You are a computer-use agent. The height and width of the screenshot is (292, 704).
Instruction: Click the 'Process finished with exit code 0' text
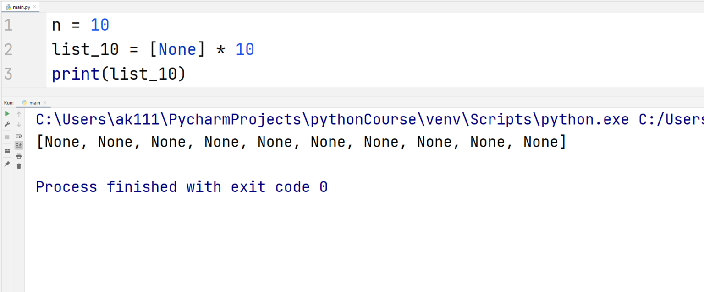(181, 187)
